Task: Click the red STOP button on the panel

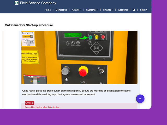Action: pyautogui.click(x=103, y=37)
